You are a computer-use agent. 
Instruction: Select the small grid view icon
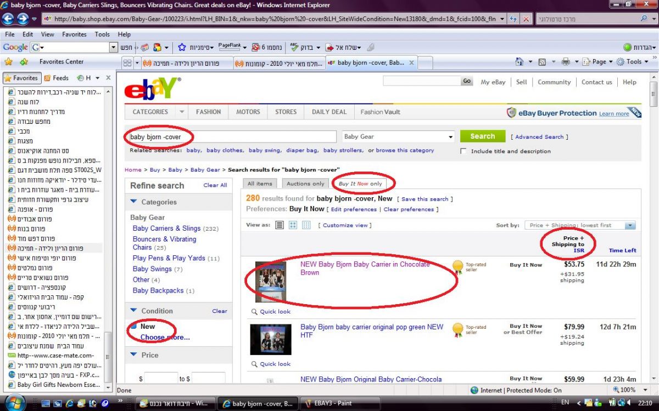click(306, 225)
